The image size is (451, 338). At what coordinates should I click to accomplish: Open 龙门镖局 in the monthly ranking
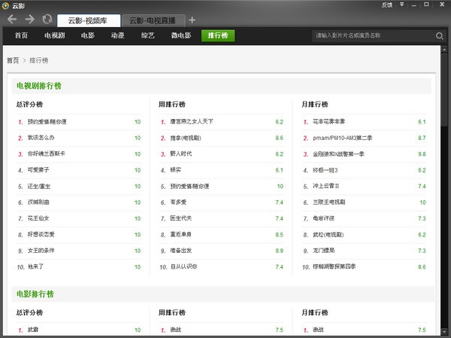tap(323, 251)
